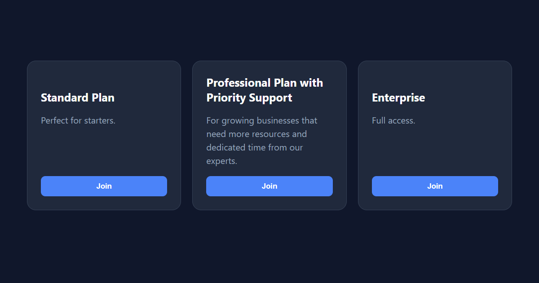This screenshot has width=539, height=283.
Task: Click the "Priority Support" heading line
Action: 249,97
